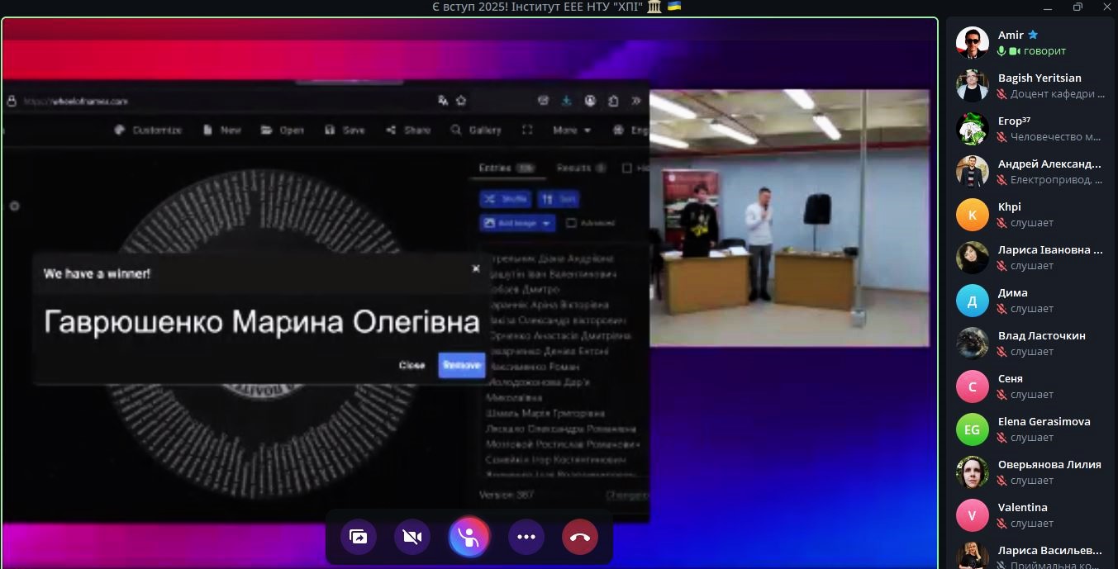
Task: Open the Changelog link below entries
Action: (627, 496)
